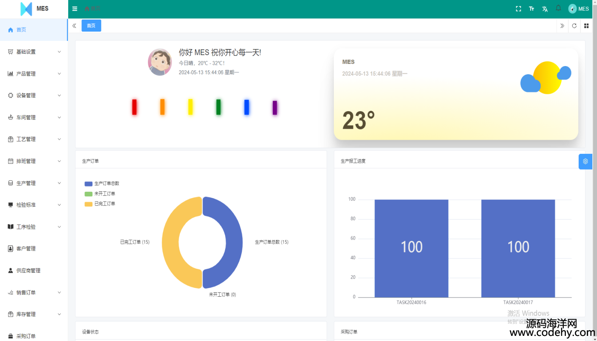Toggle 生产订单总数 legend series
Viewport: 597px width, 341px height.
click(102, 183)
